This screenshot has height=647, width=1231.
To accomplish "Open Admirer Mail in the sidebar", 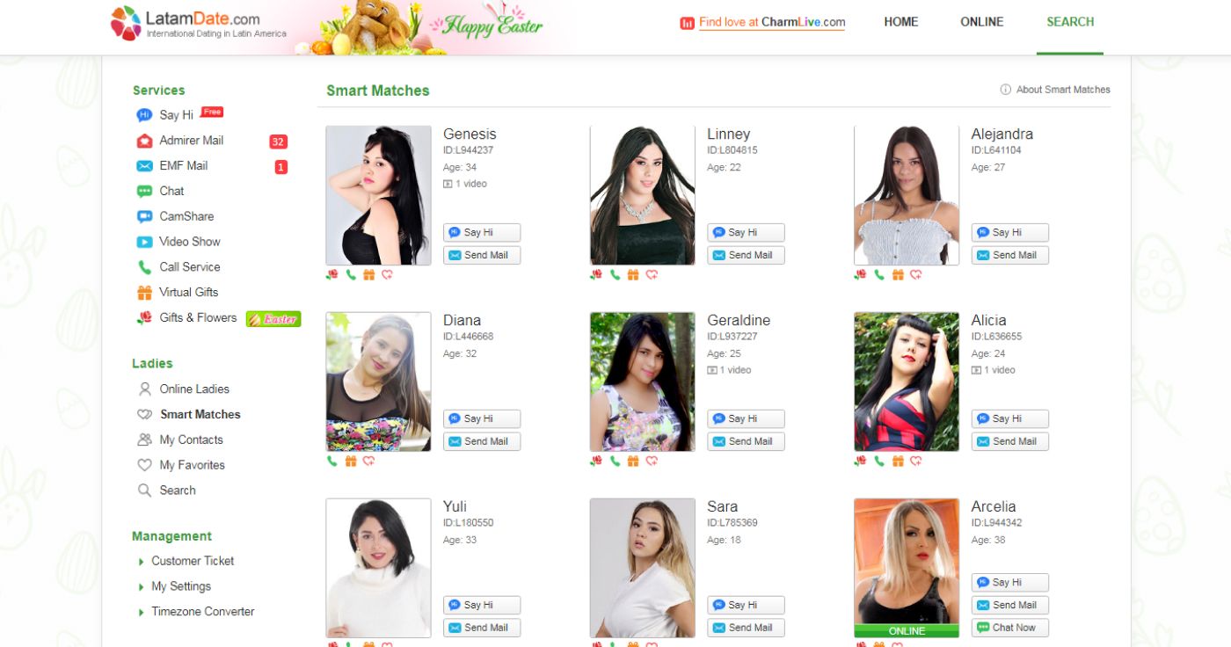I will click(x=191, y=141).
